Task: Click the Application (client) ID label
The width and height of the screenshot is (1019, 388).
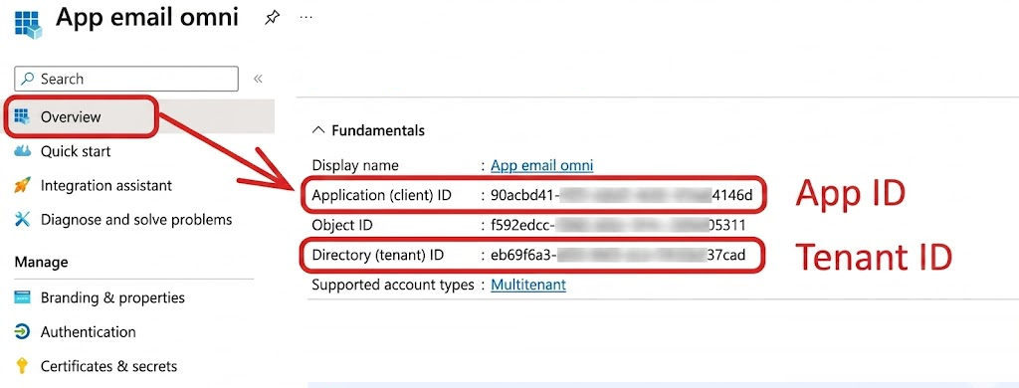Action: 381,195
